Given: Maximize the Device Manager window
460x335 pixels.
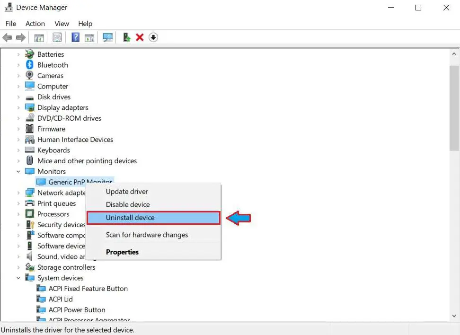Looking at the screenshot, I should click(x=418, y=8).
